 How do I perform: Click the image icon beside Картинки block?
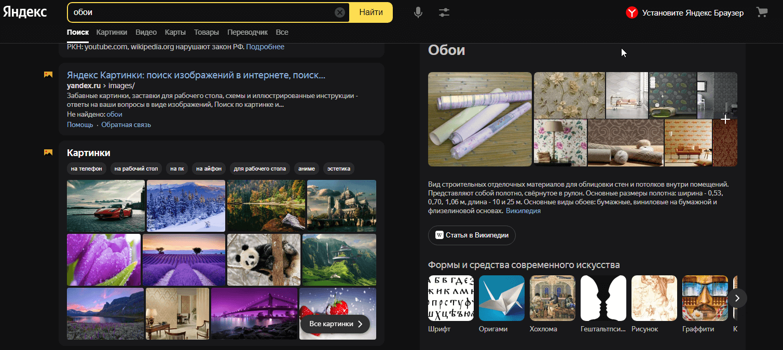click(x=48, y=152)
